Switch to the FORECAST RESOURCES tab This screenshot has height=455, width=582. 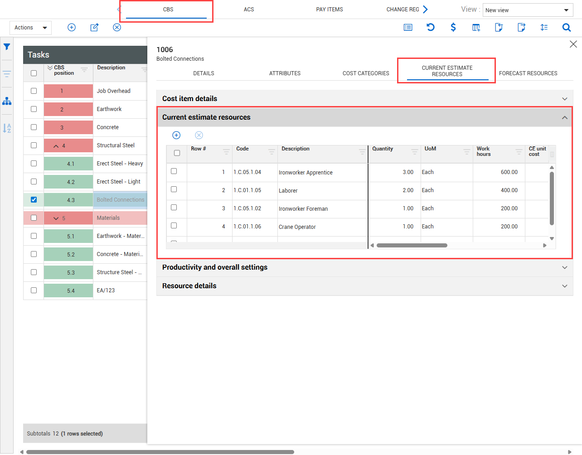click(528, 73)
